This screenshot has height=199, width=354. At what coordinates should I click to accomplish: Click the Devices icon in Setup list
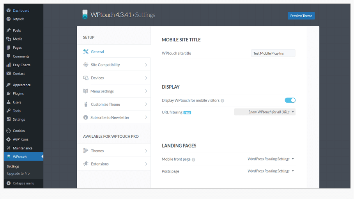[86, 78]
